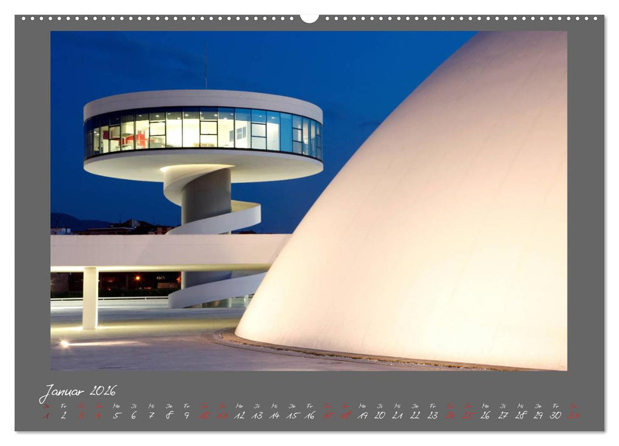Click the red final date 31
This screenshot has height=446, width=619.
point(572,415)
